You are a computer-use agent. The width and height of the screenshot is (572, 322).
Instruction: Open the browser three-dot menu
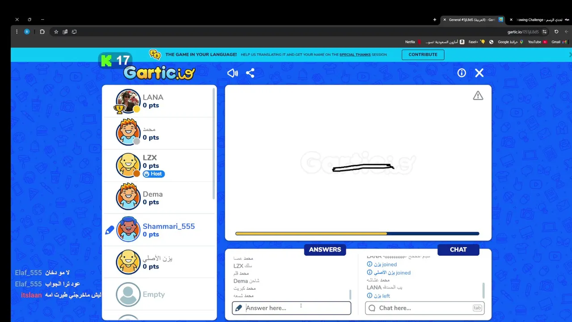coord(17,32)
